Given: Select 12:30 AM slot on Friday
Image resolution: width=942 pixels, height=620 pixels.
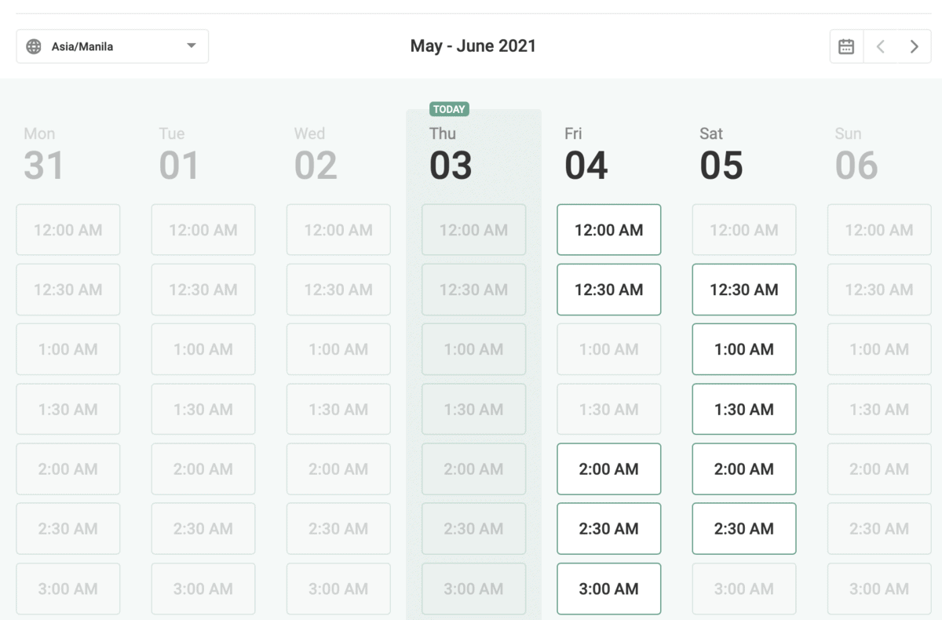Looking at the screenshot, I should 609,290.
